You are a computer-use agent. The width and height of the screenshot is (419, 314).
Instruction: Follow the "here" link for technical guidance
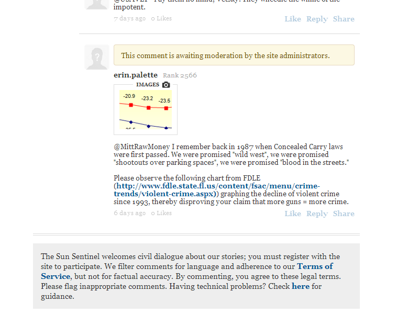(x=301, y=286)
